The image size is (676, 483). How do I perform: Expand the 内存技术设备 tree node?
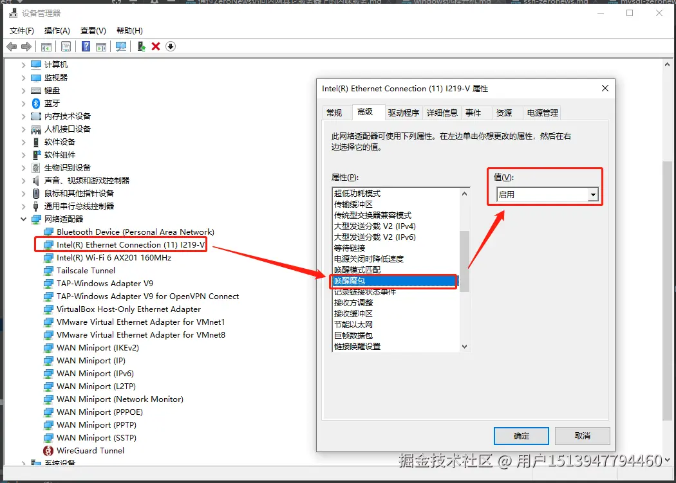click(x=24, y=116)
